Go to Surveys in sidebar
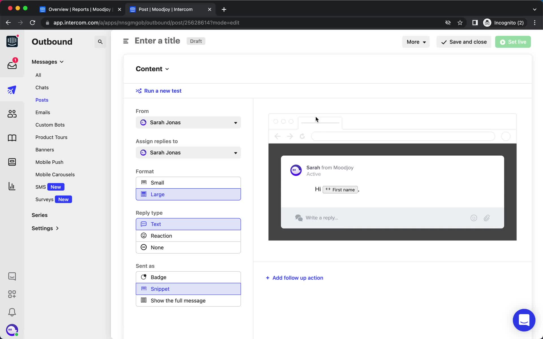This screenshot has width=543, height=339. (44, 199)
